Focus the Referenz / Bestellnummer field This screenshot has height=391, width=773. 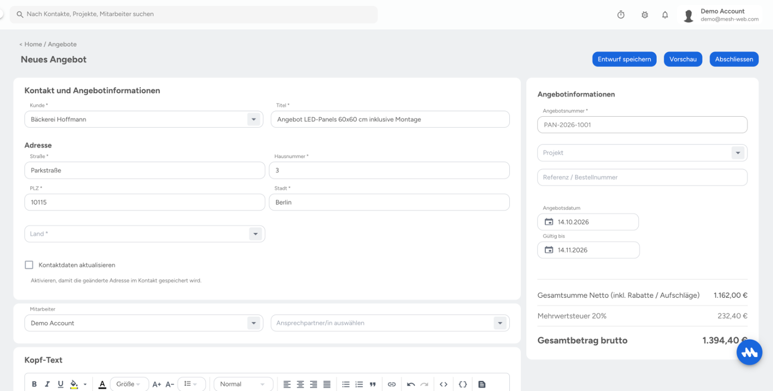click(642, 177)
